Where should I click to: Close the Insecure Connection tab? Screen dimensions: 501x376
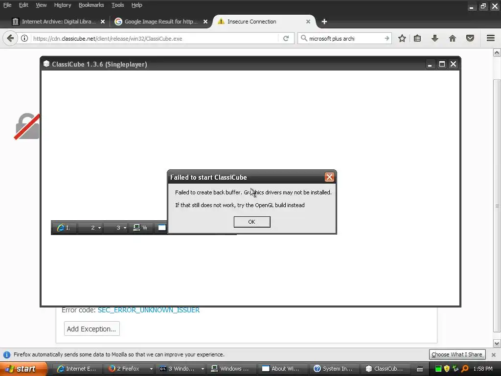coord(308,22)
